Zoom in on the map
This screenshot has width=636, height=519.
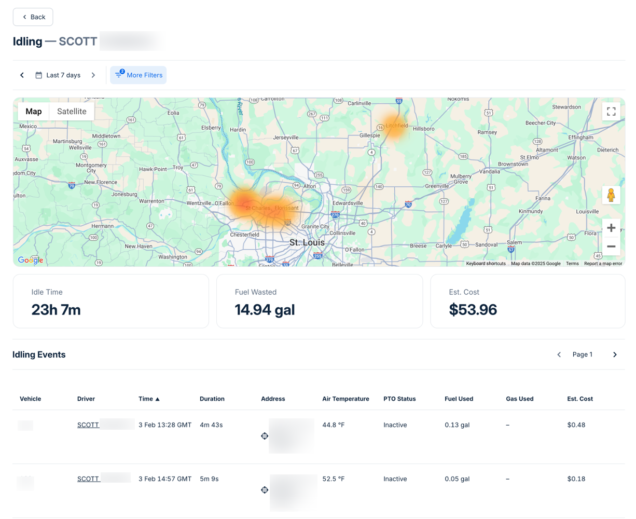[x=611, y=227]
